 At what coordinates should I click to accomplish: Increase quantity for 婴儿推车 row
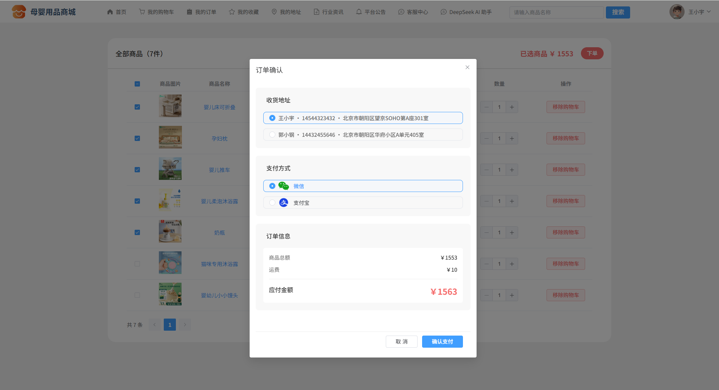point(512,170)
